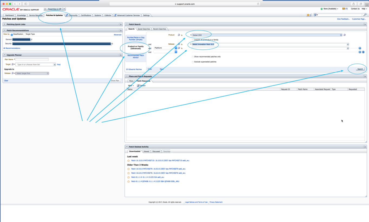Collapse the Patch Search panel

(127, 24)
